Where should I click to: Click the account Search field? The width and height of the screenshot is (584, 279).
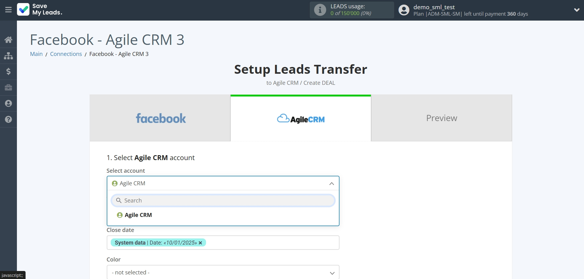(x=223, y=201)
